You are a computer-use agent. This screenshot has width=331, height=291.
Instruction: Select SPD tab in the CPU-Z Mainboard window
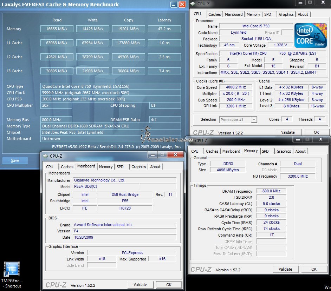click(120, 167)
